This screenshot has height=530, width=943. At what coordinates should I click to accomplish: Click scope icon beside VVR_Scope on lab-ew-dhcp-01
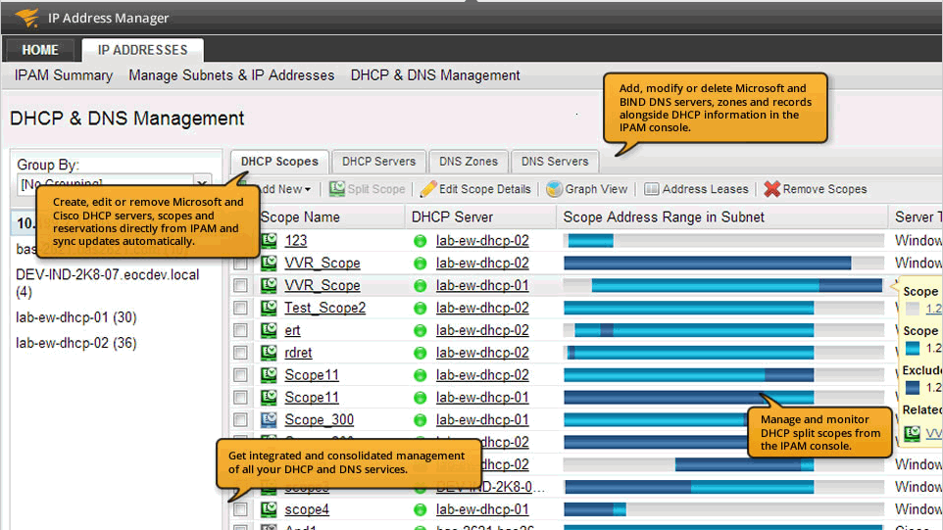click(x=269, y=285)
